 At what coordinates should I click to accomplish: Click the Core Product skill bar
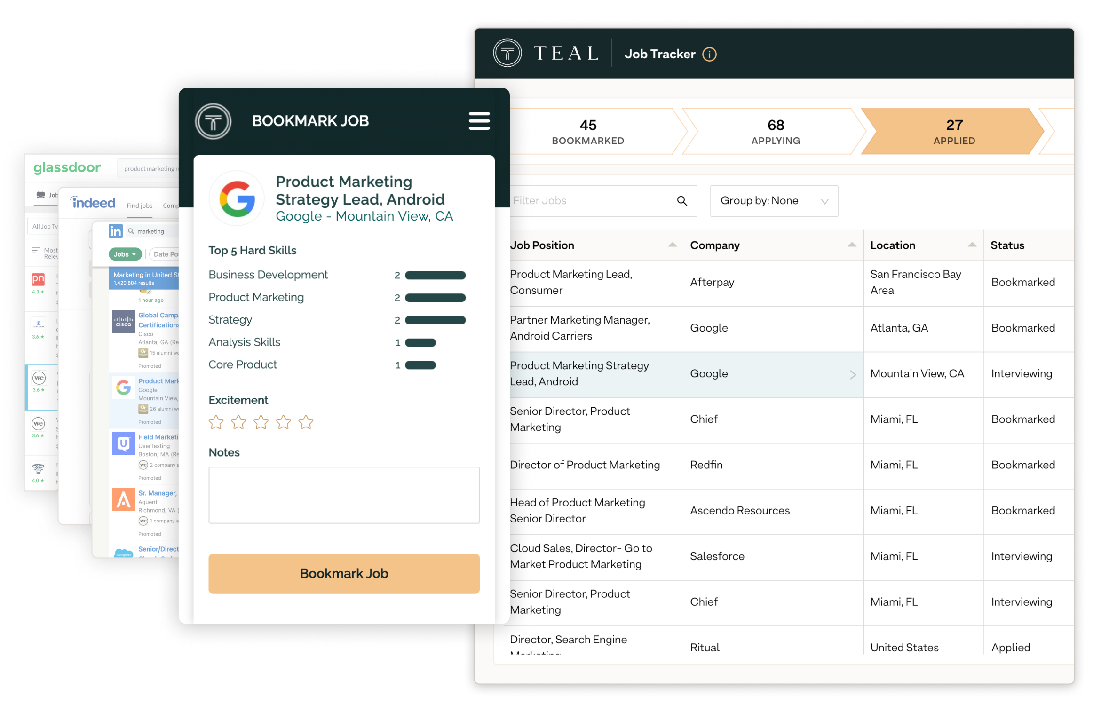click(x=420, y=365)
